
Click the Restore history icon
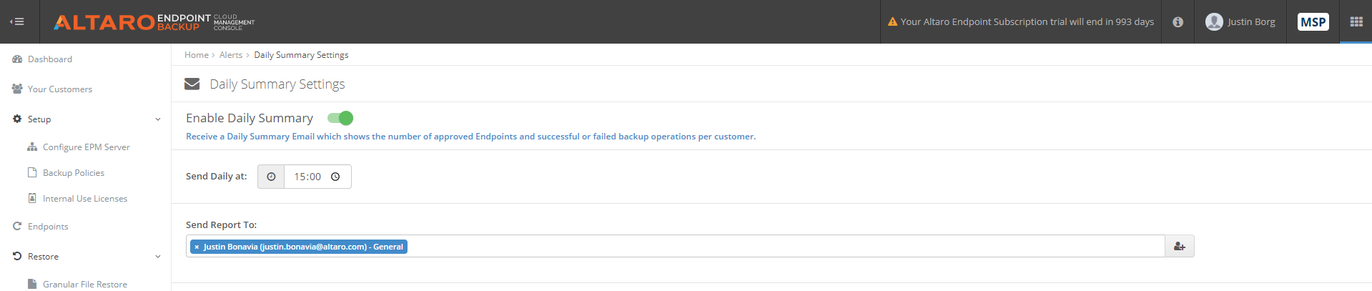pos(17,256)
